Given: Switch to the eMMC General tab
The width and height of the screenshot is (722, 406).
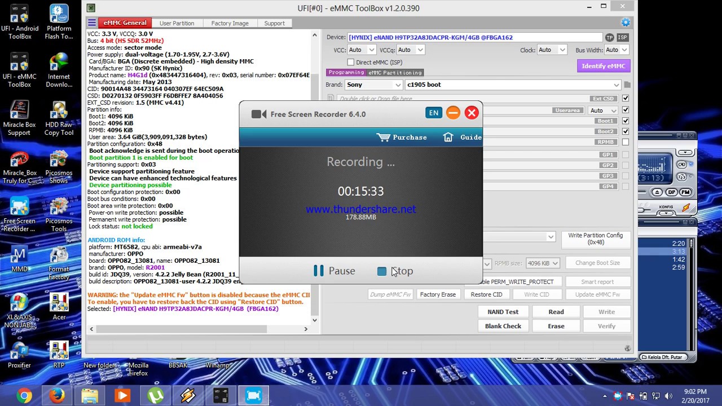Looking at the screenshot, I should pyautogui.click(x=125, y=23).
